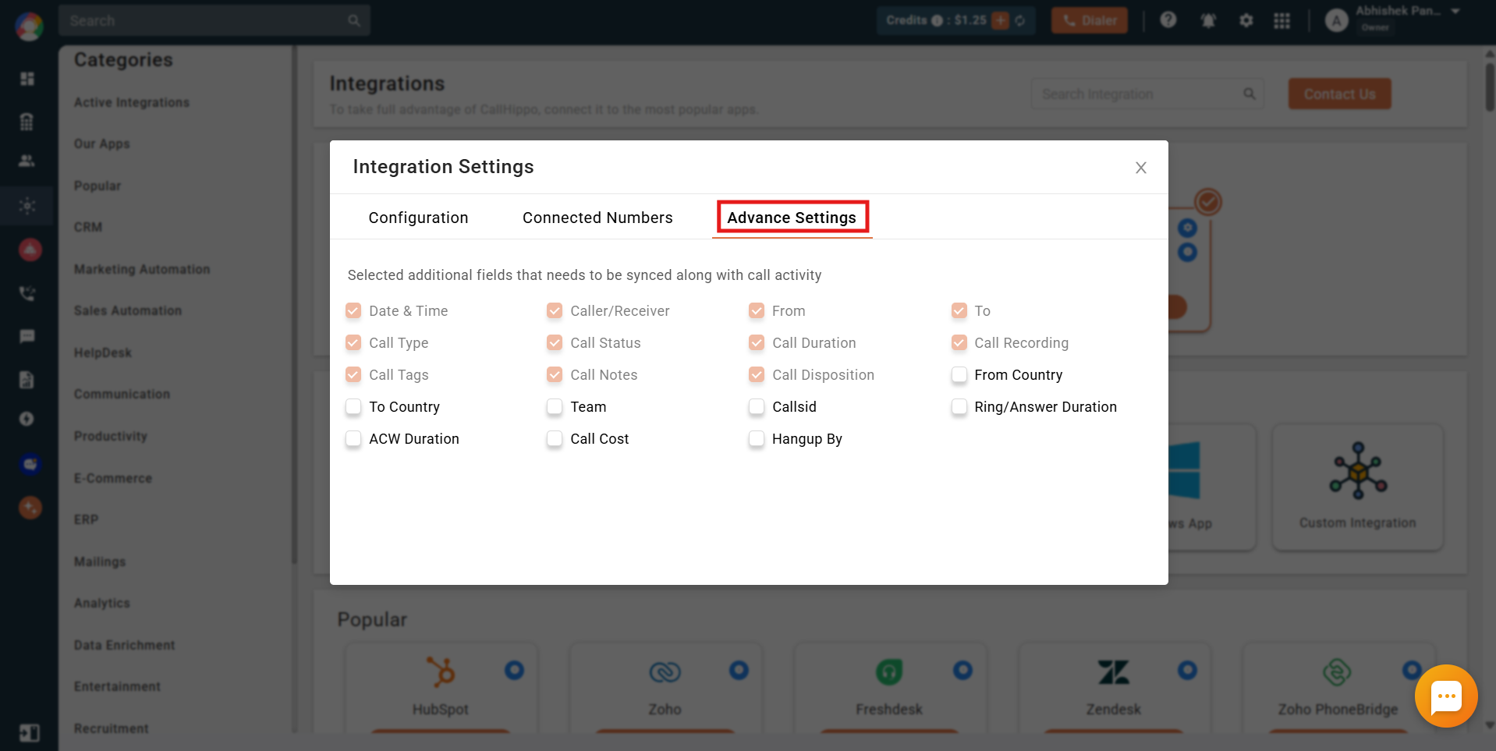This screenshot has height=751, width=1496.
Task: Open the live chat widget
Action: click(1446, 696)
